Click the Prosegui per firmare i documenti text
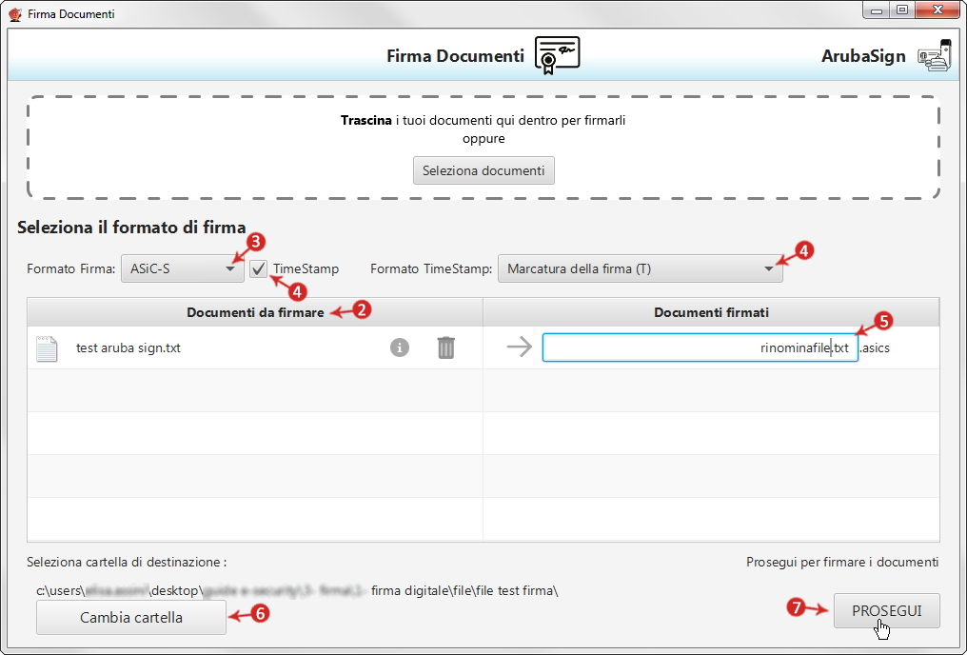Viewport: 967px width, 655px height. (842, 562)
